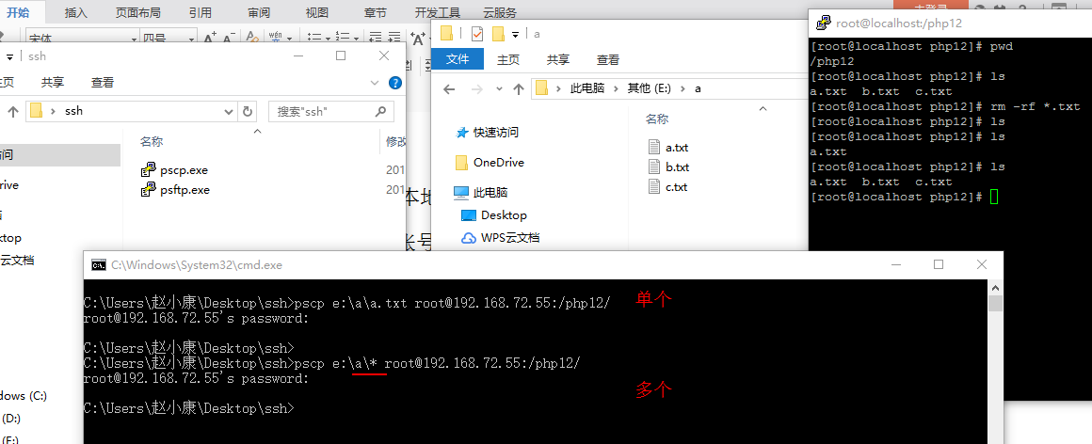
Task: Select the a.txt file icon
Action: coord(655,147)
